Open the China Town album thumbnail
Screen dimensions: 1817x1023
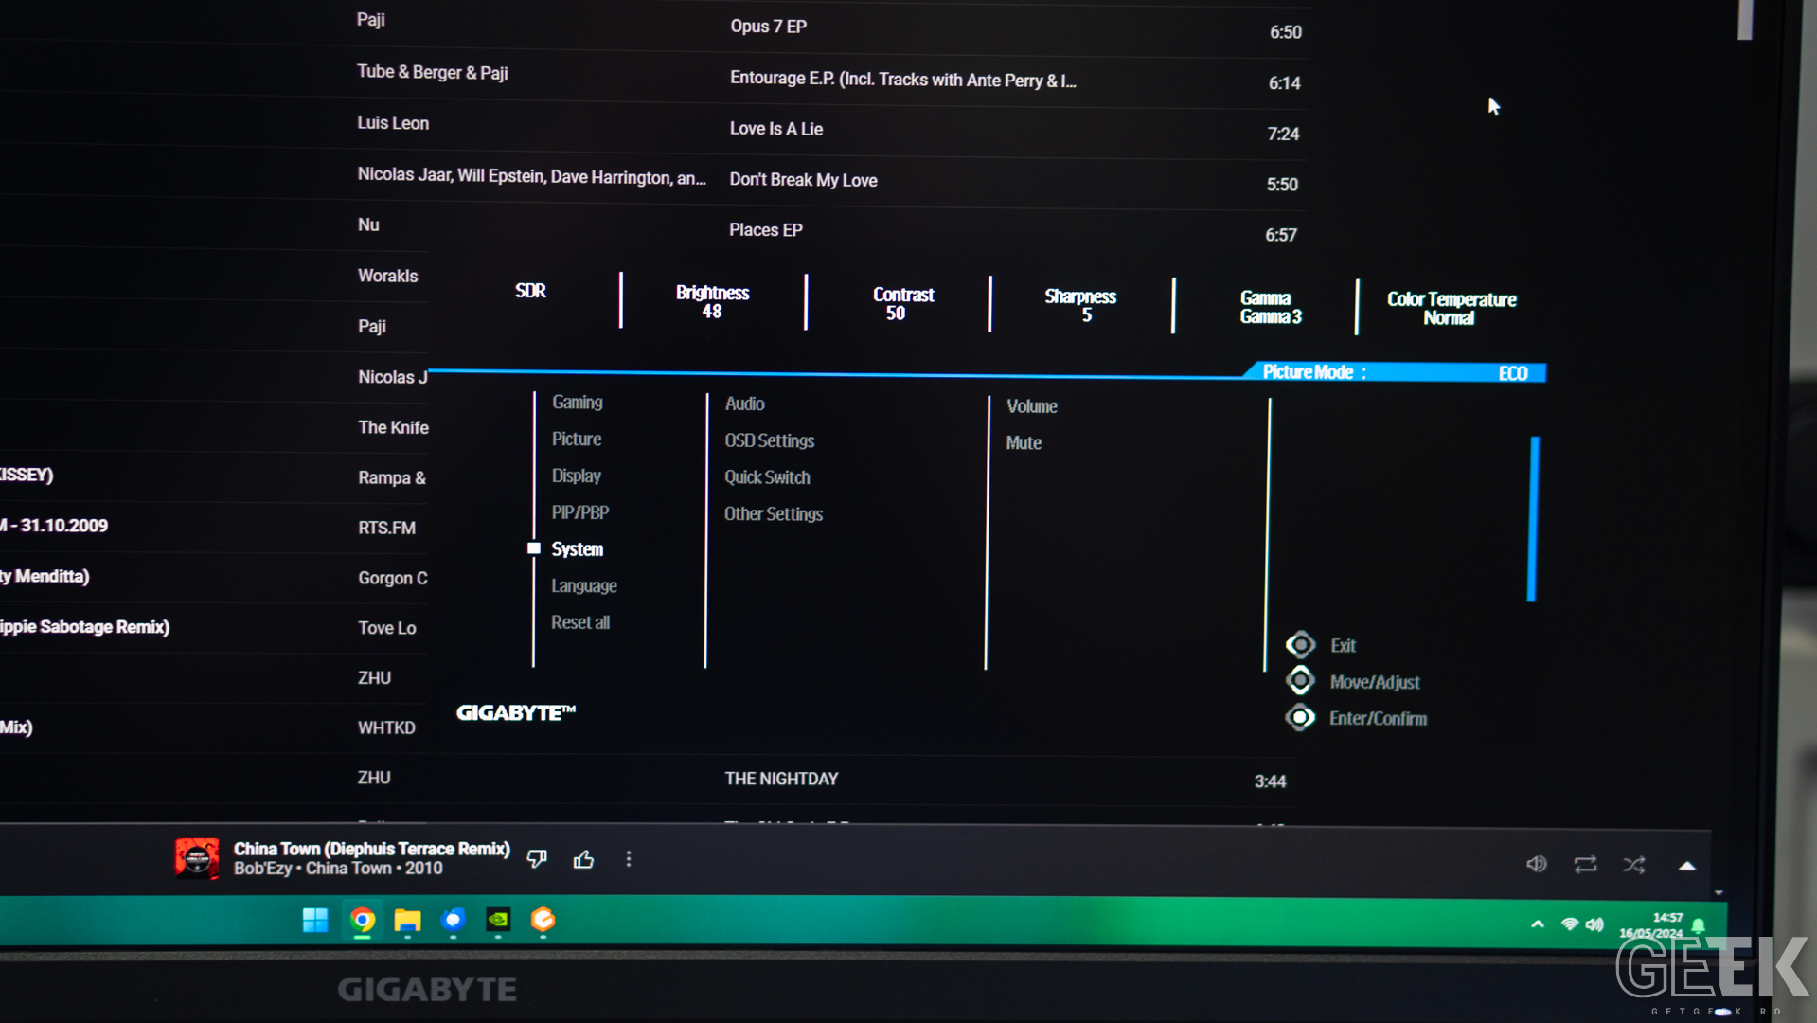[197, 859]
